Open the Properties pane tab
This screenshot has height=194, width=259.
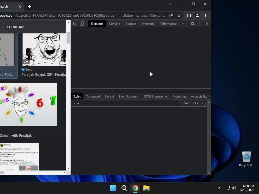(x=179, y=96)
